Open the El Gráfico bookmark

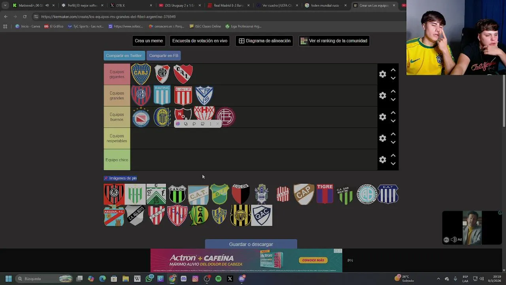point(54,26)
